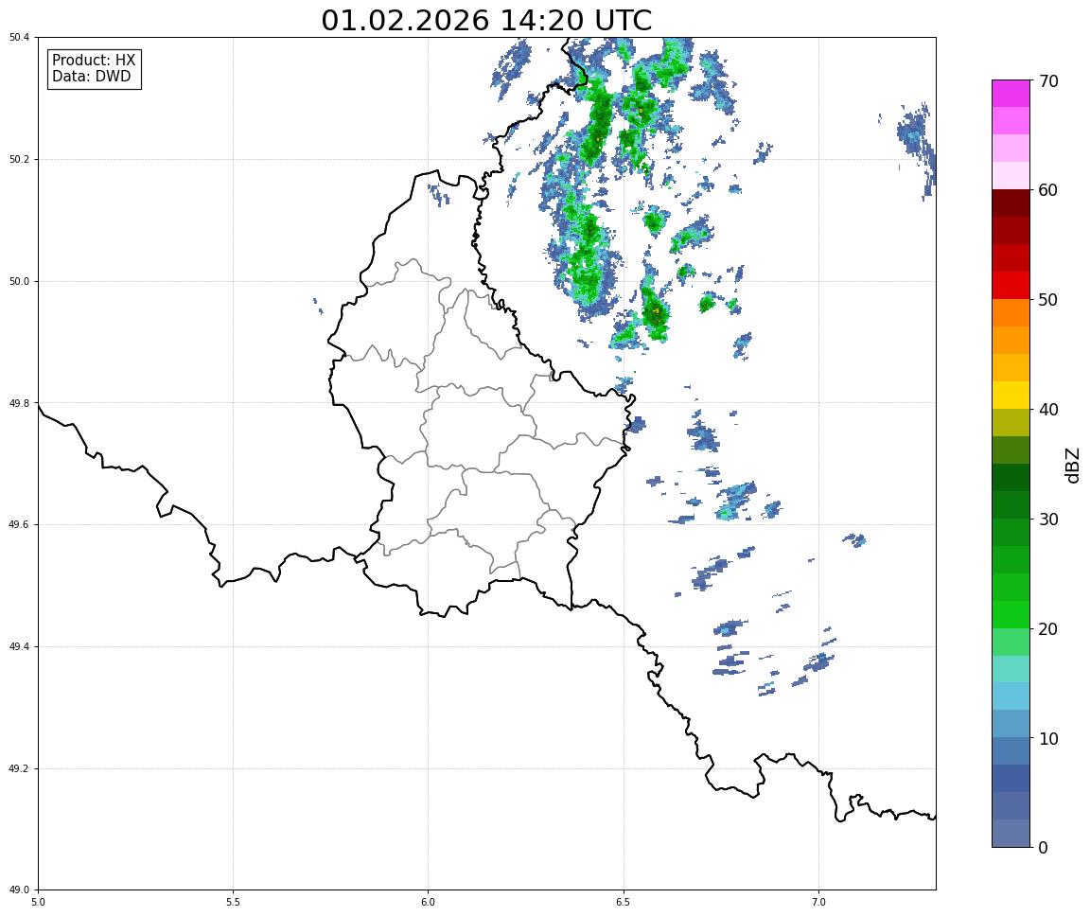Viewport: 1090px width, 916px height.
Task: Click colorbar tick label 70
Action: click(1048, 81)
